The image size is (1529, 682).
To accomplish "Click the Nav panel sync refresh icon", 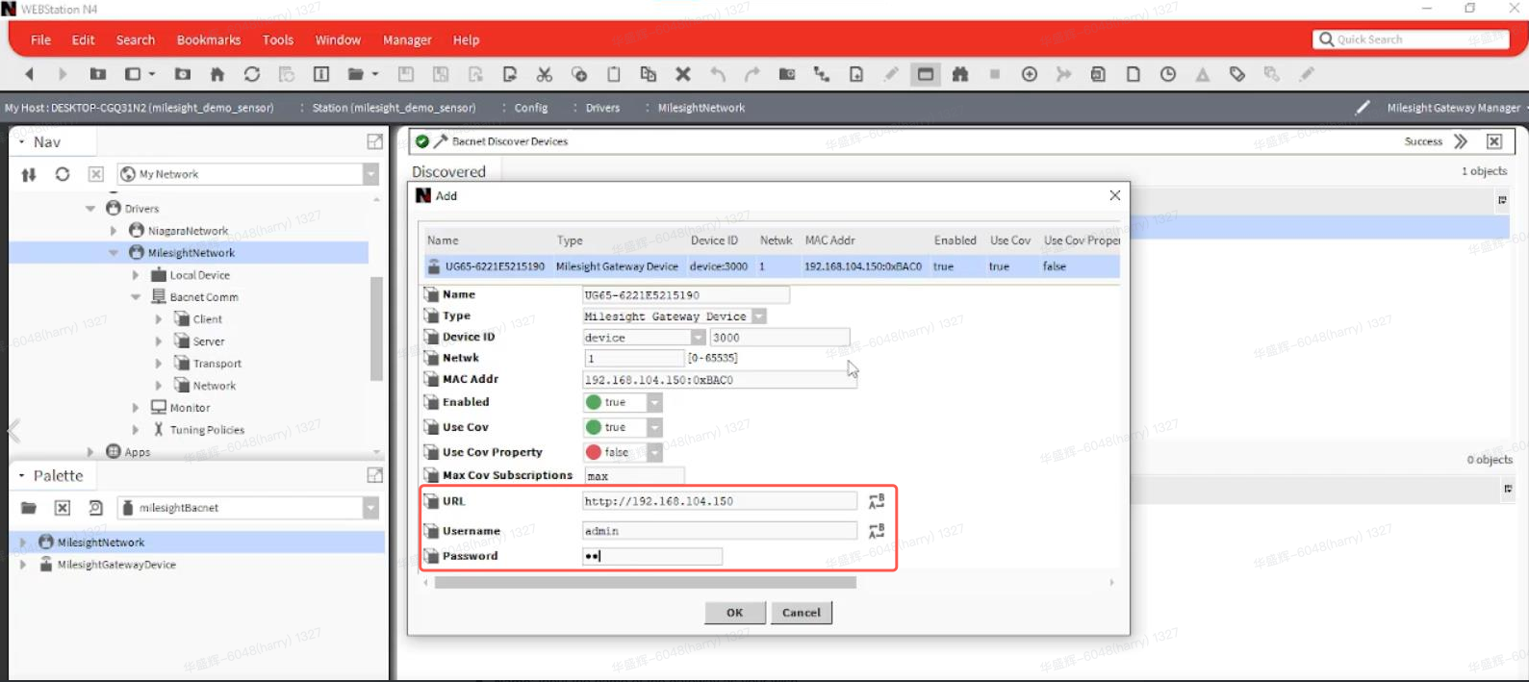I will point(63,174).
